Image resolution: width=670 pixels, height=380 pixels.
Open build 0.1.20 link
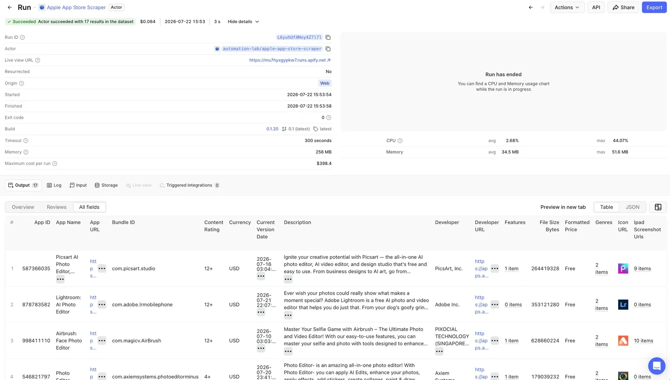(x=272, y=129)
